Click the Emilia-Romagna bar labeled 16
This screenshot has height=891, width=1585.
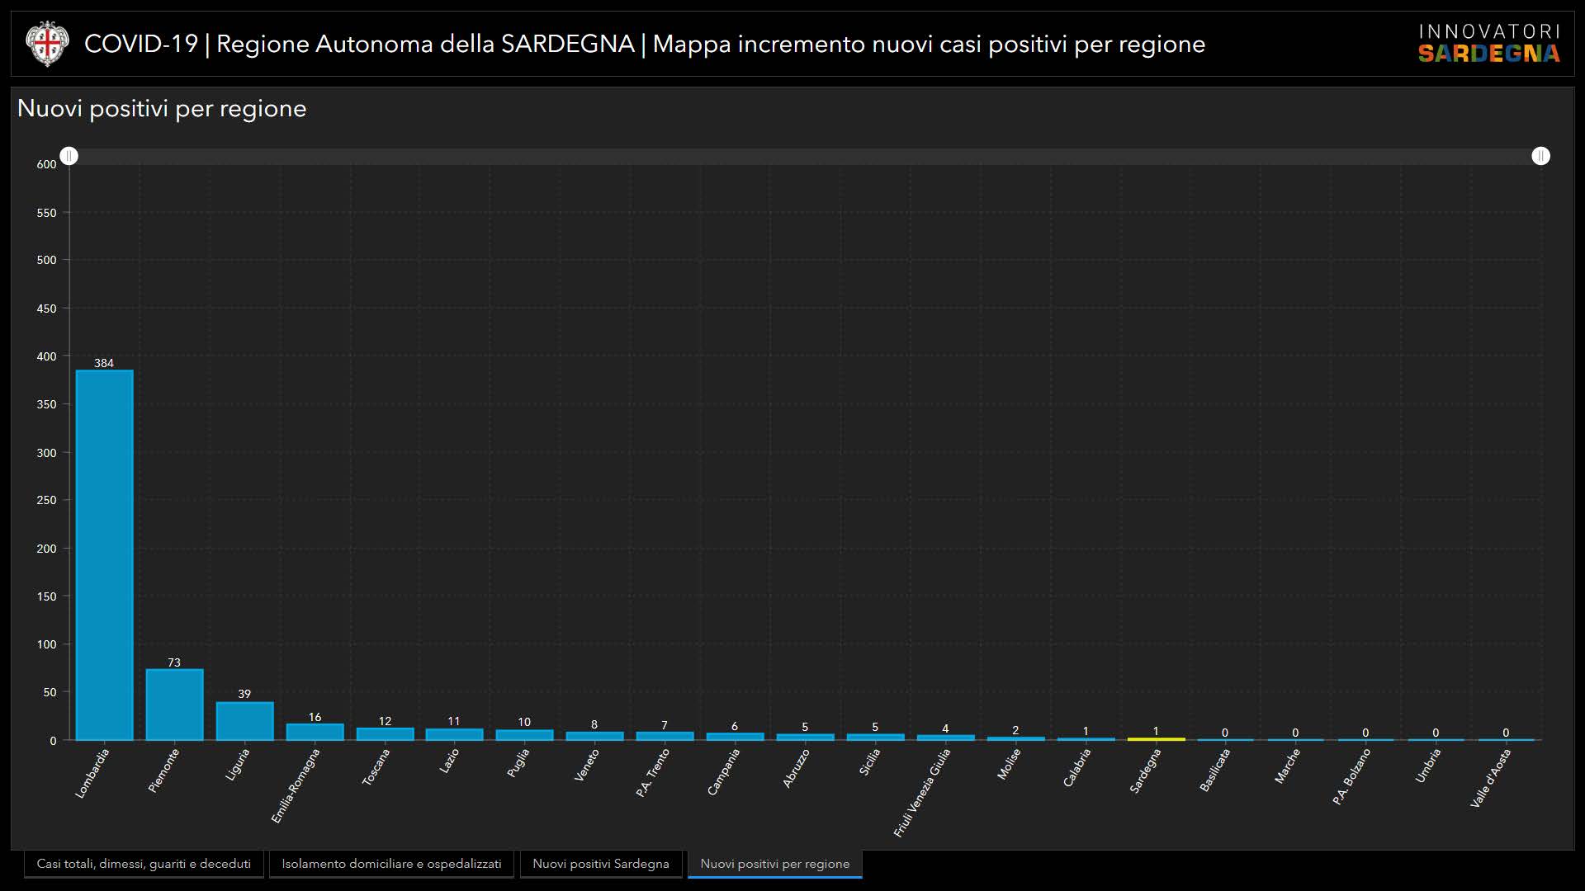point(315,732)
